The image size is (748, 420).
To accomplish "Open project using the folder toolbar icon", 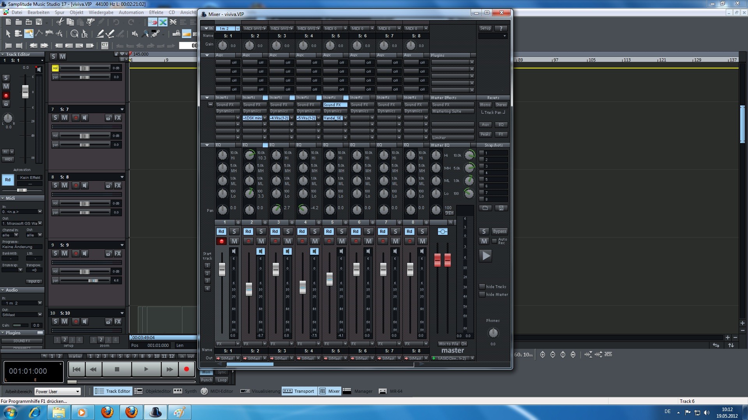I will [x=18, y=22].
